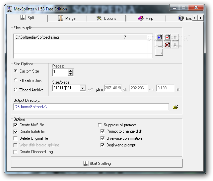The width and height of the screenshot is (213, 181).
Task: Close the MaxSplitter window
Action: pyautogui.click(x=196, y=7)
